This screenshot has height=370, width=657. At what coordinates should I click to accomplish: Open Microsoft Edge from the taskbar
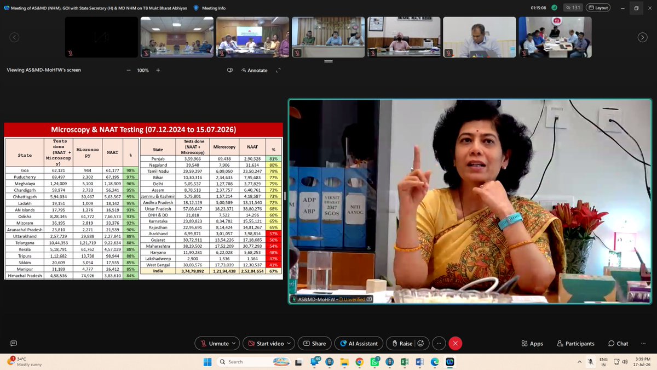point(434,362)
